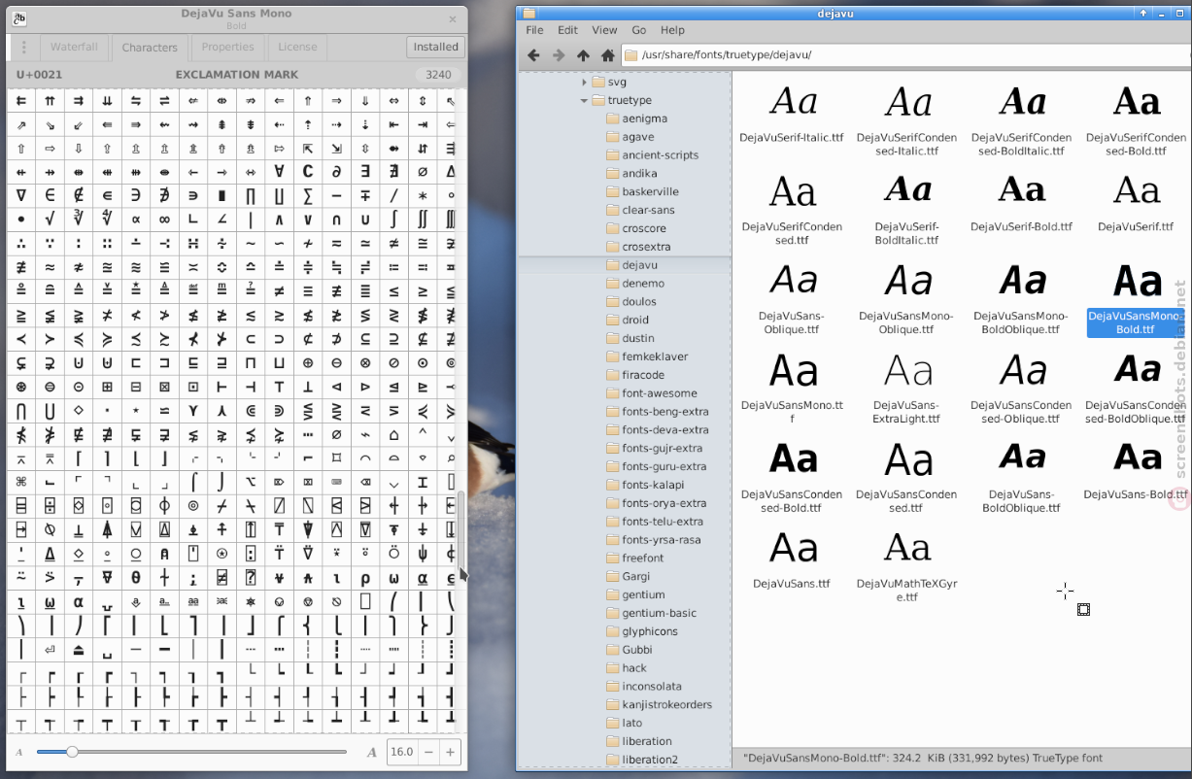Click the folder icon in the path bar
This screenshot has height=779, width=1192.
pos(630,55)
